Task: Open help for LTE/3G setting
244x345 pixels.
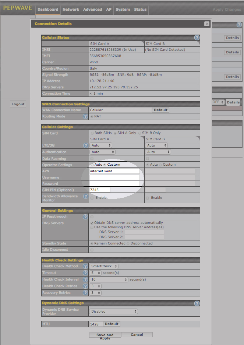Action: [85, 145]
